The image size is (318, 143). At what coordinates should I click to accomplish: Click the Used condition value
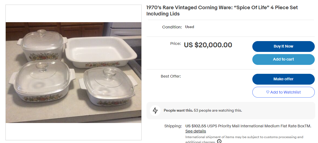pyautogui.click(x=189, y=27)
